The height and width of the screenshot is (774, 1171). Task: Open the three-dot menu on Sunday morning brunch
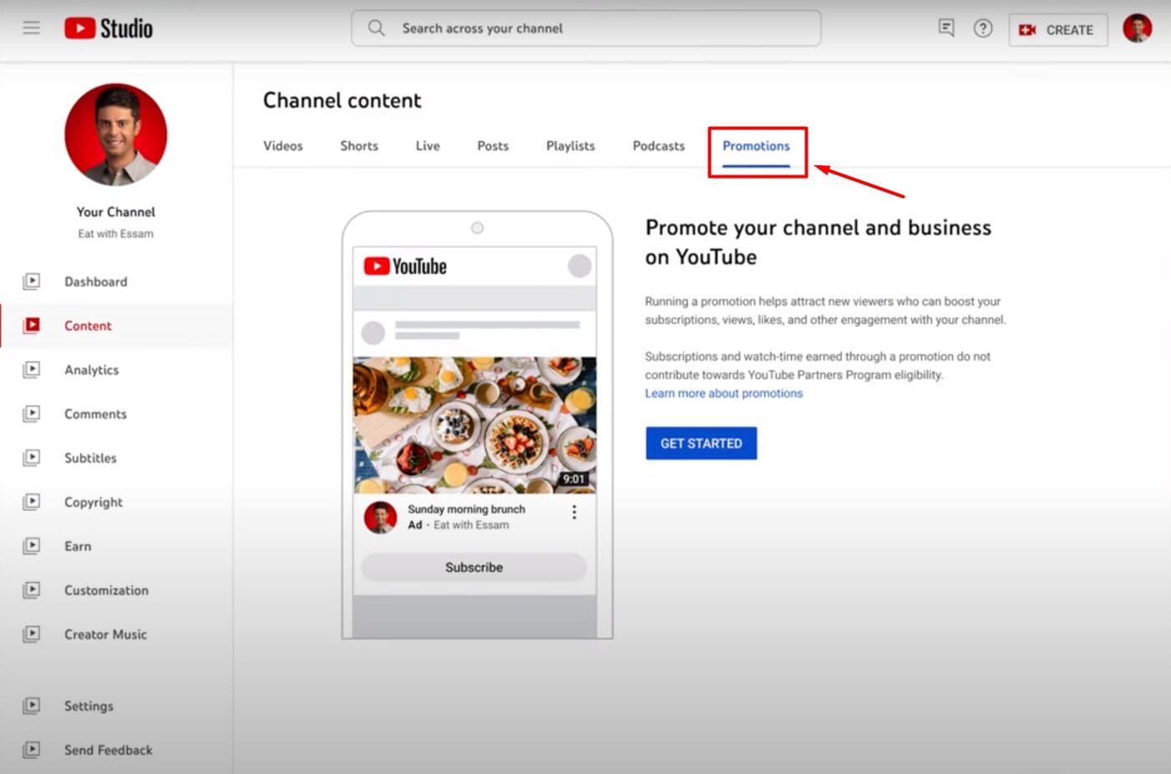(574, 511)
